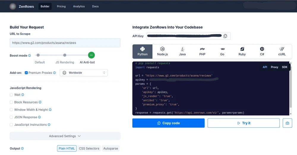
Task: Open the cURL code tab
Action: (x=282, y=51)
